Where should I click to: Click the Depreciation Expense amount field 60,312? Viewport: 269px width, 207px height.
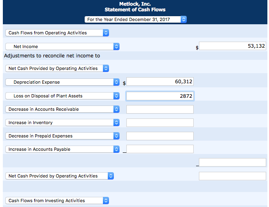(x=160, y=82)
